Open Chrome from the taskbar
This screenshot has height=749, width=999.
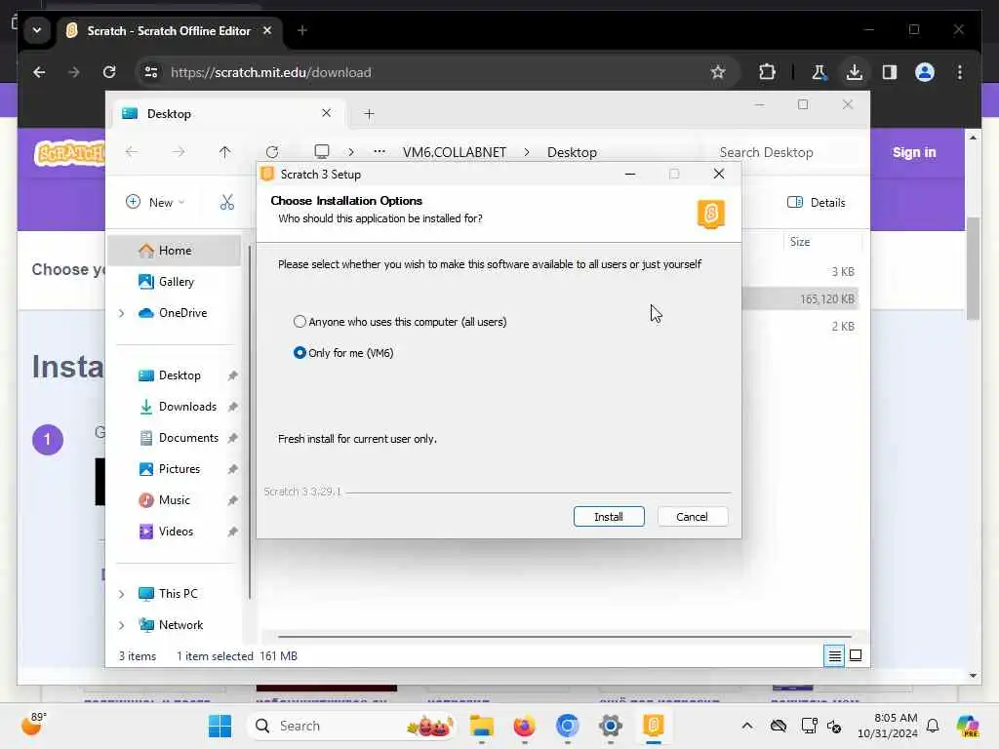pos(567,726)
